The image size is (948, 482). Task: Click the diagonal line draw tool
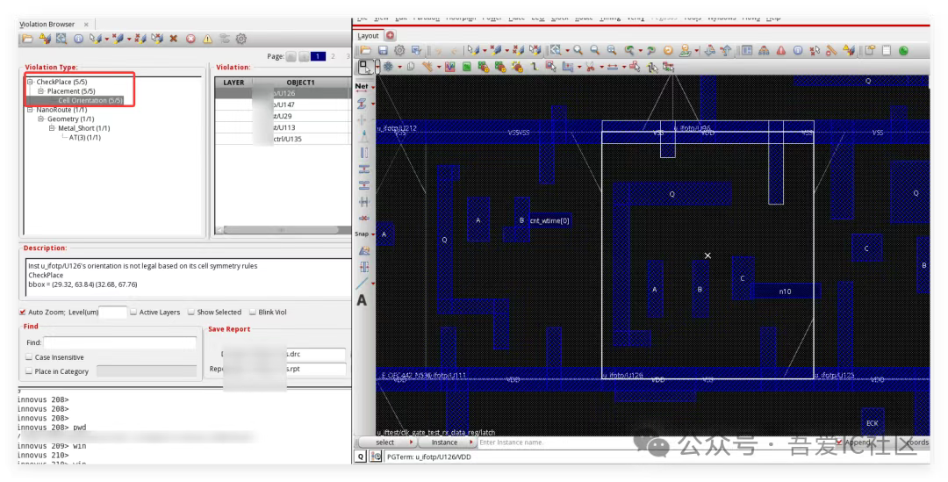click(x=363, y=283)
